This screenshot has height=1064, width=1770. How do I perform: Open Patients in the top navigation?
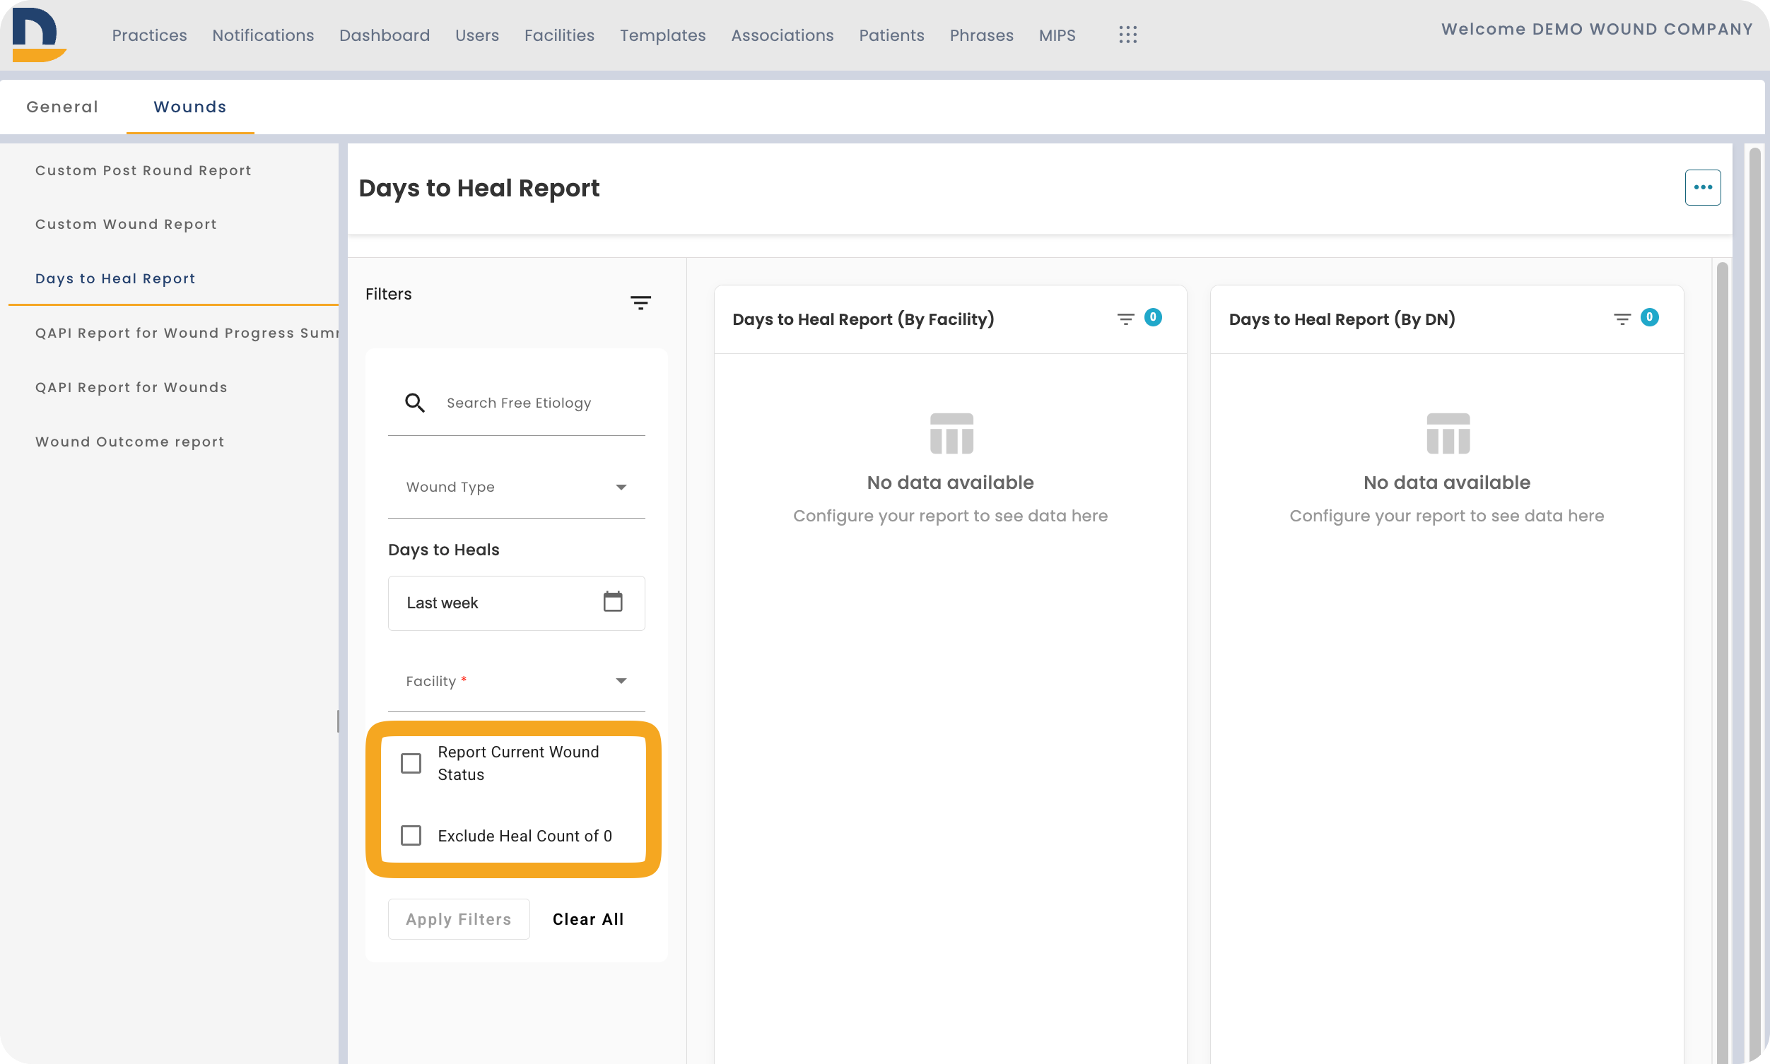[891, 35]
